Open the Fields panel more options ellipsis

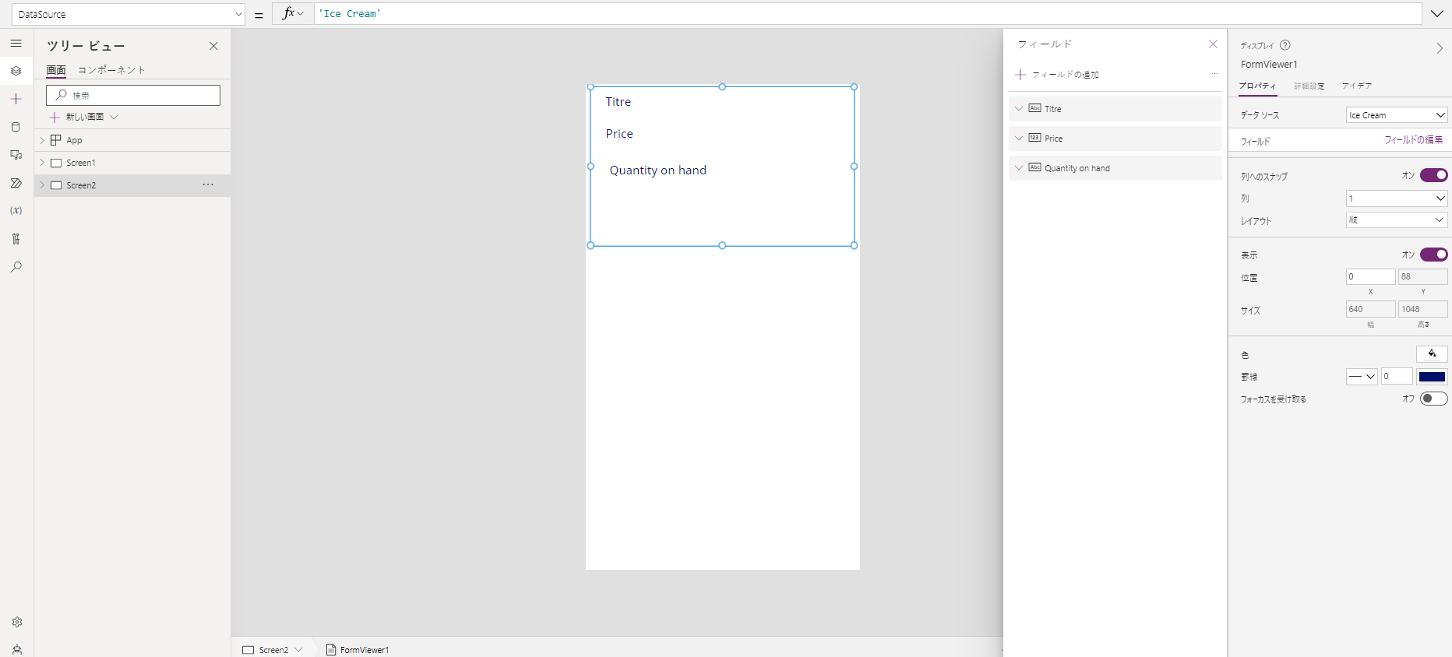[x=1214, y=74]
